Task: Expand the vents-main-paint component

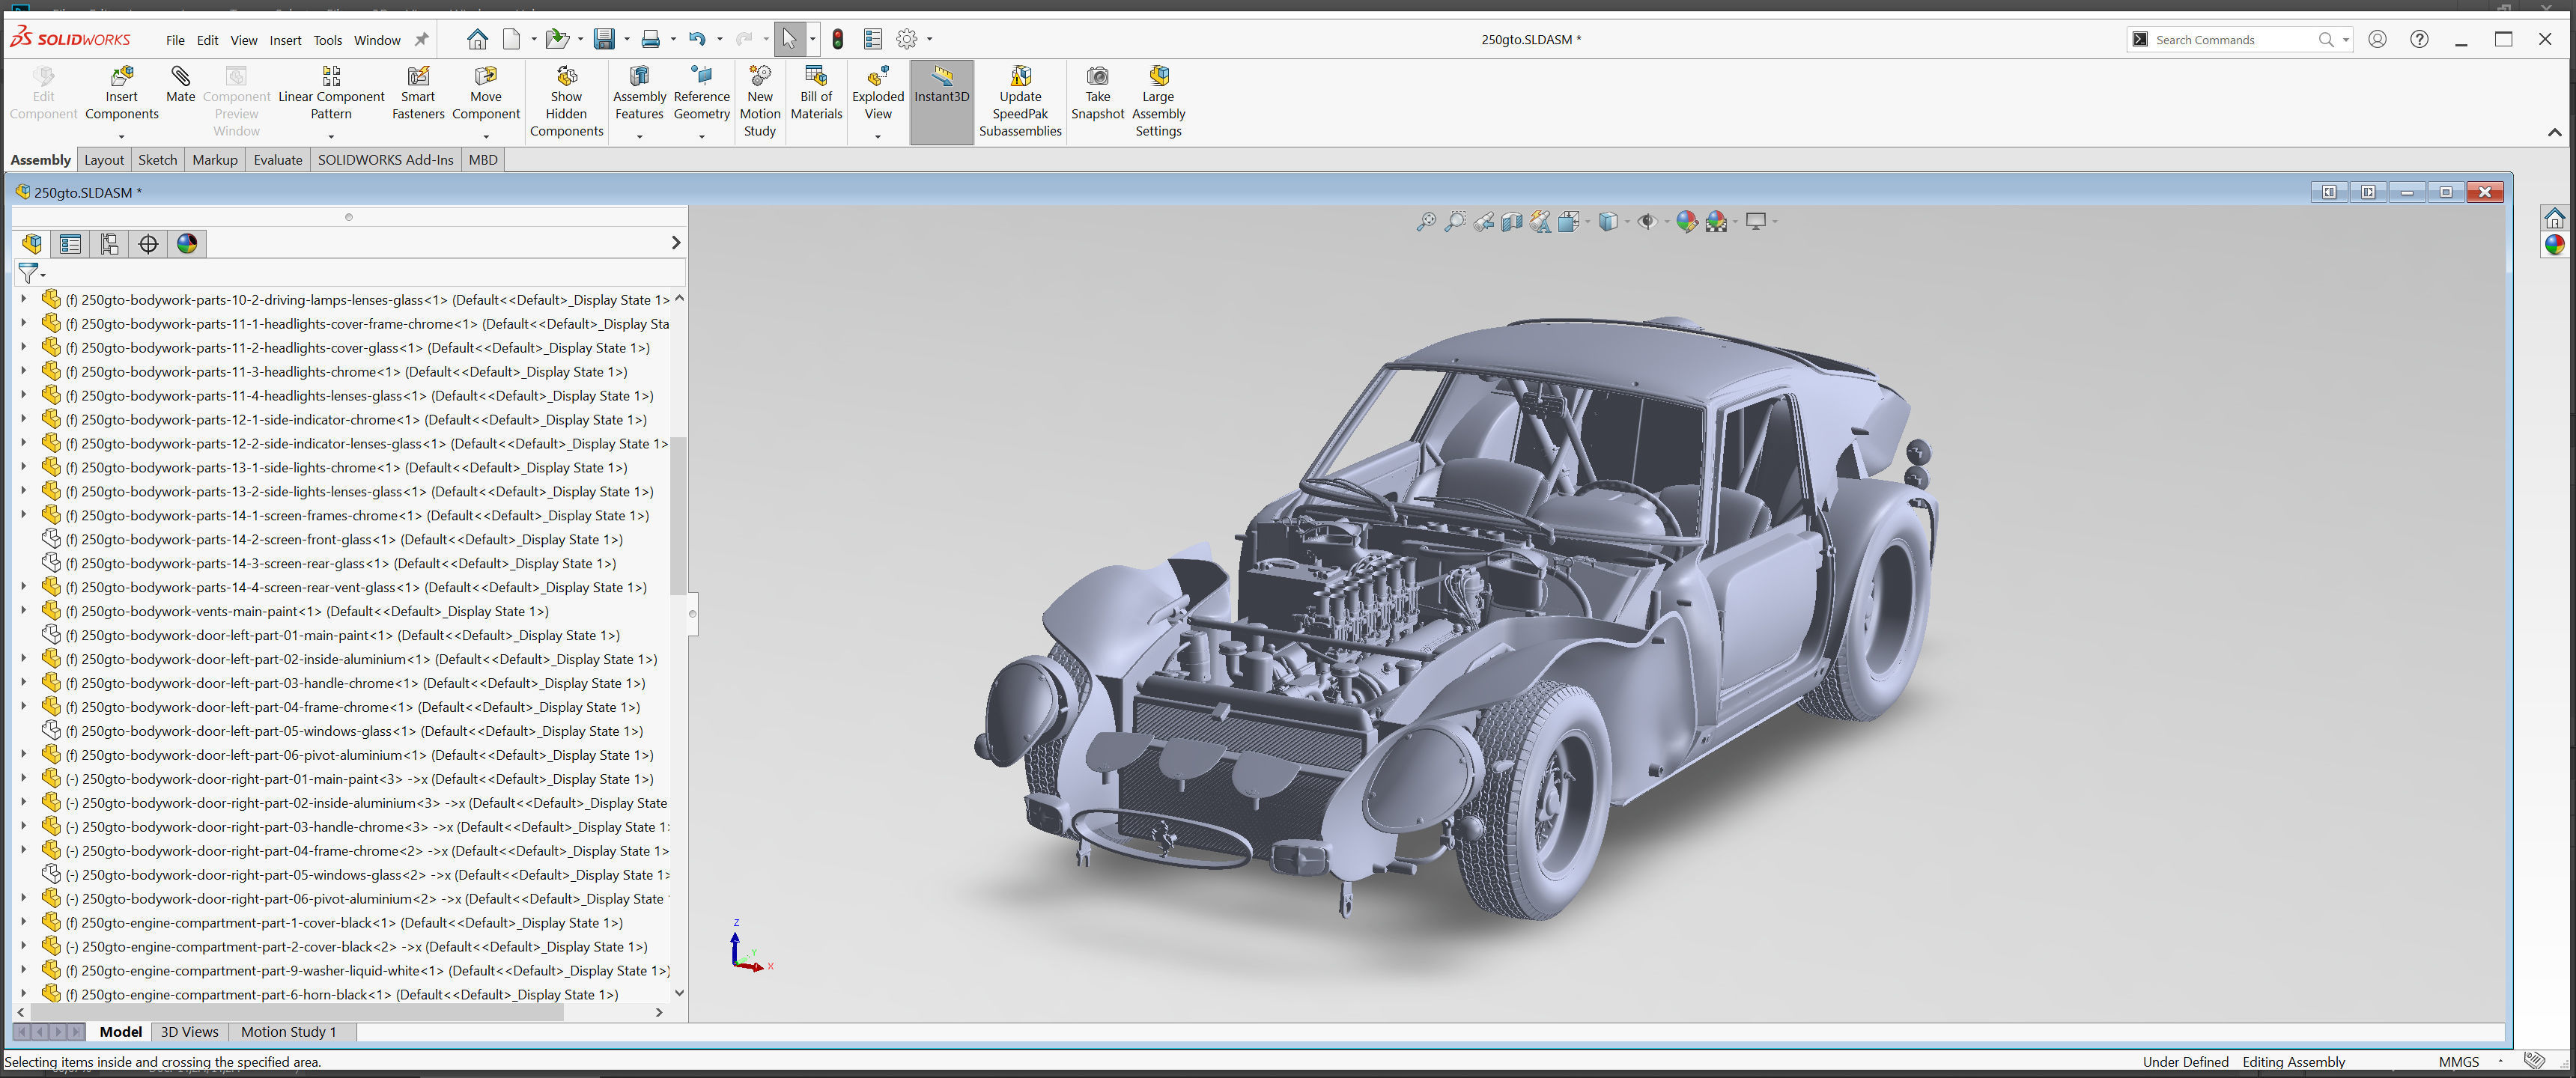Action: tap(24, 611)
